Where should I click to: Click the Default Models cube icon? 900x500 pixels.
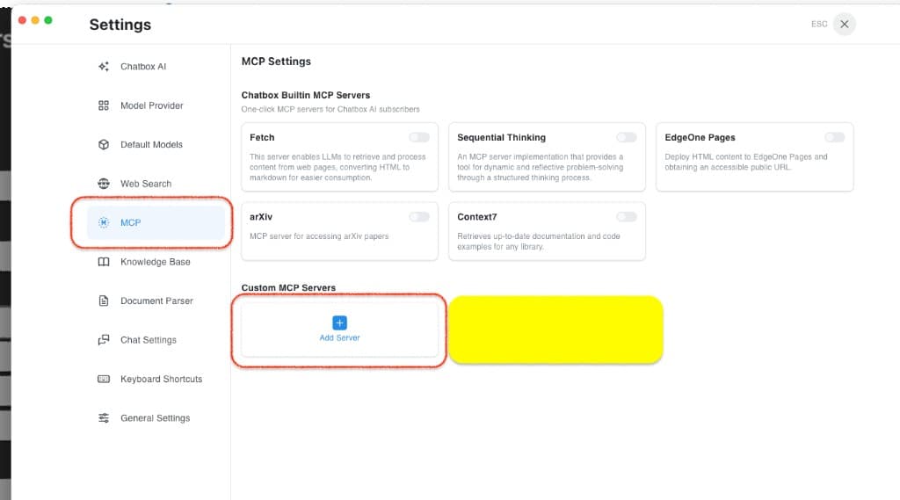pyautogui.click(x=104, y=145)
